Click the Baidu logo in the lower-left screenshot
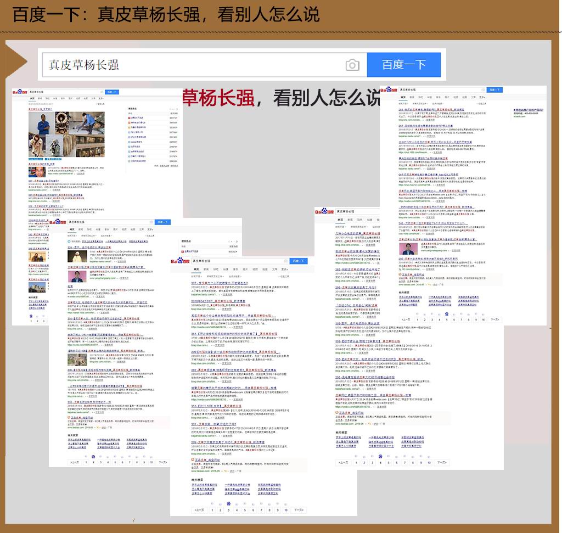This screenshot has width=562, height=533. click(x=57, y=222)
